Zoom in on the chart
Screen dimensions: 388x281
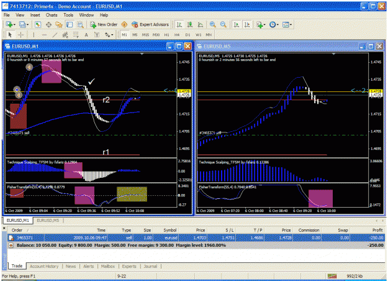pyautogui.click(x=212, y=24)
